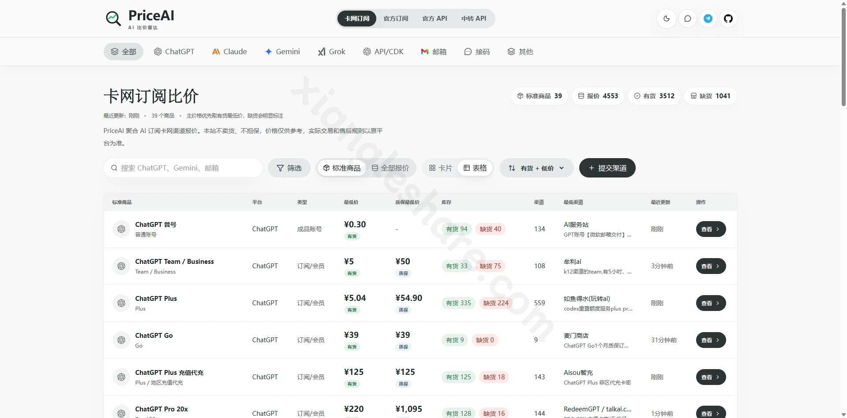The image size is (847, 418).
Task: Switch to 官方订阅 tab
Action: point(396,18)
